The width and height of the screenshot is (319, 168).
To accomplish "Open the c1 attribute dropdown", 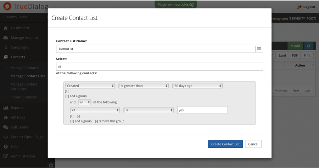I will [x=95, y=110].
